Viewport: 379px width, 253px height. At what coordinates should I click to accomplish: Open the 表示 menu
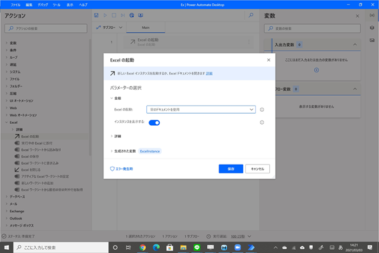[x=70, y=5]
